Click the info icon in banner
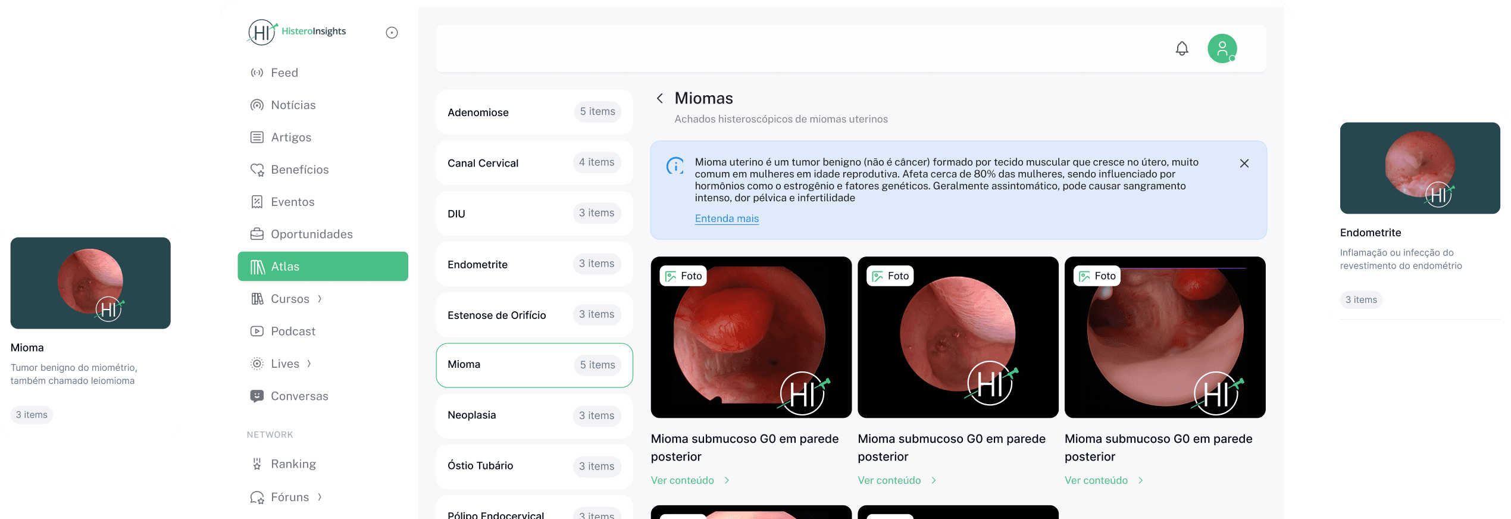The height and width of the screenshot is (519, 1511). [675, 166]
